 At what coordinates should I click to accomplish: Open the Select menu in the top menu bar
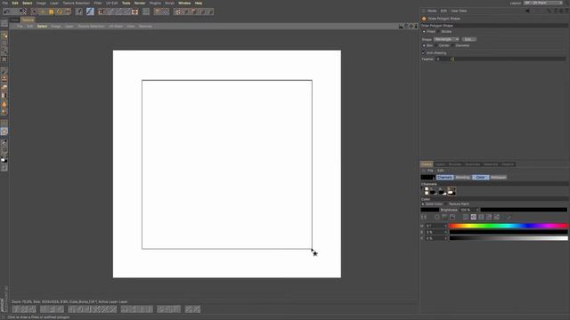[28, 3]
